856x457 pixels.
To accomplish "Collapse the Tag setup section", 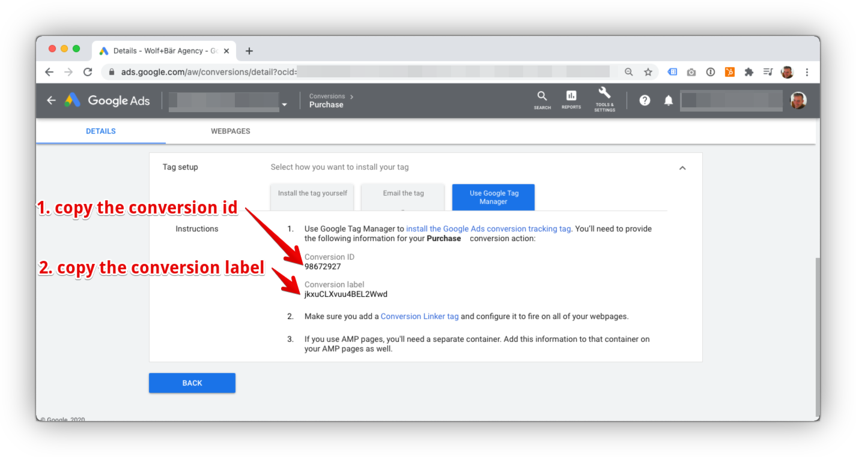I will click(x=682, y=168).
